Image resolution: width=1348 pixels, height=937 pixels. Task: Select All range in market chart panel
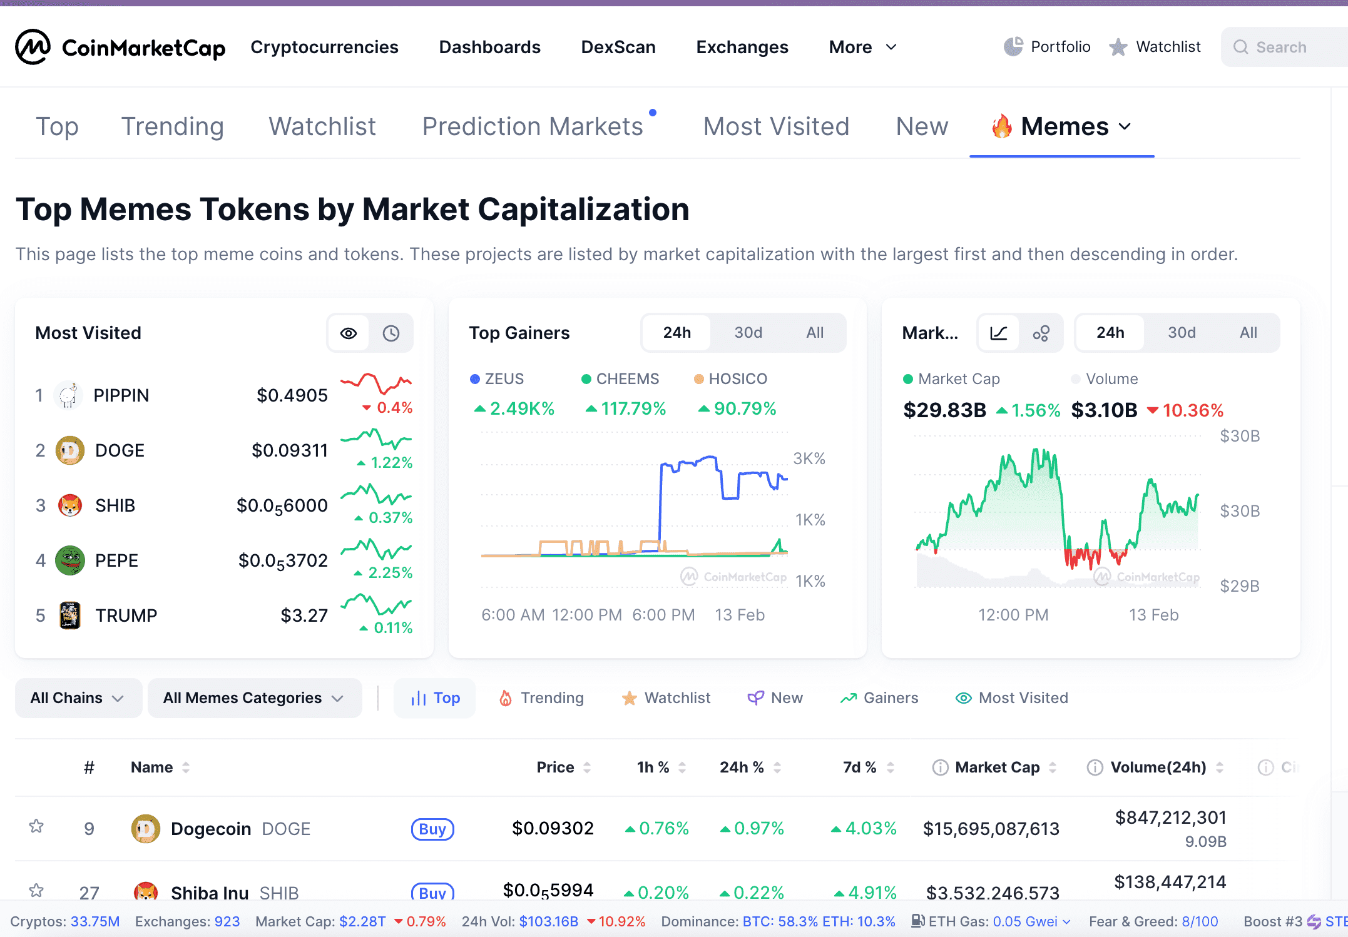1248,333
